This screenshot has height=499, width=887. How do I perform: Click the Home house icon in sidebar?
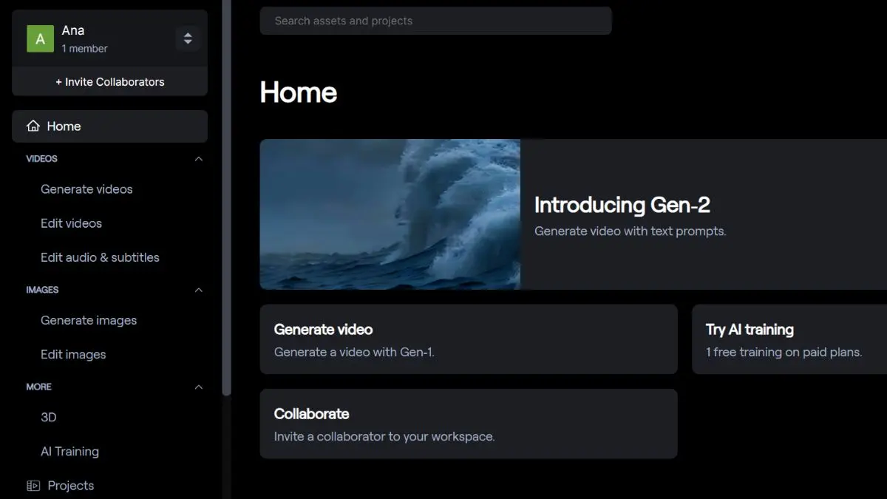click(33, 126)
